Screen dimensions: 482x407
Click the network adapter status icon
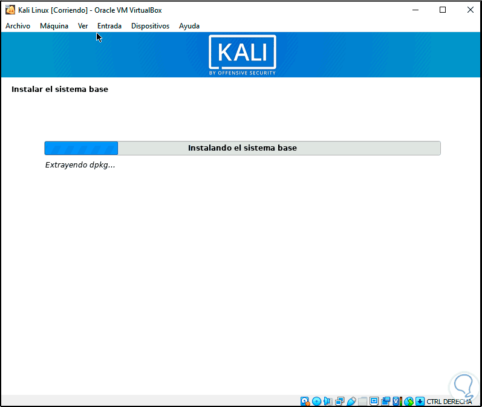coord(340,401)
